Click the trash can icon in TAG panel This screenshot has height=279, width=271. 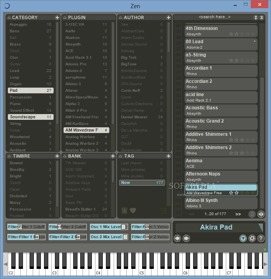[x=124, y=211]
